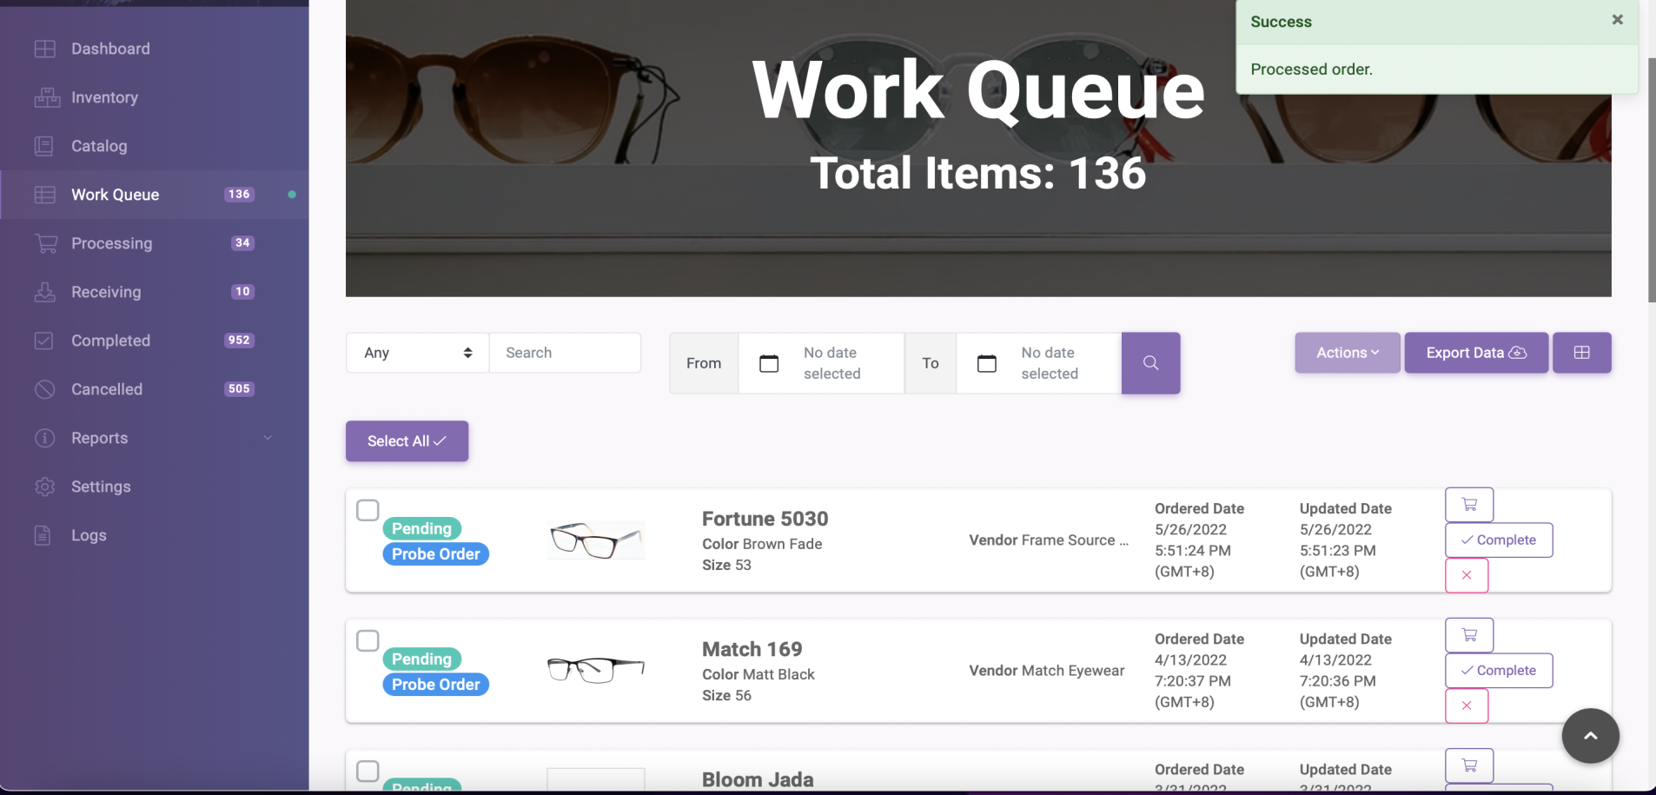Image resolution: width=1656 pixels, height=795 pixels.
Task: Toggle the grid view layout button
Action: tap(1582, 353)
